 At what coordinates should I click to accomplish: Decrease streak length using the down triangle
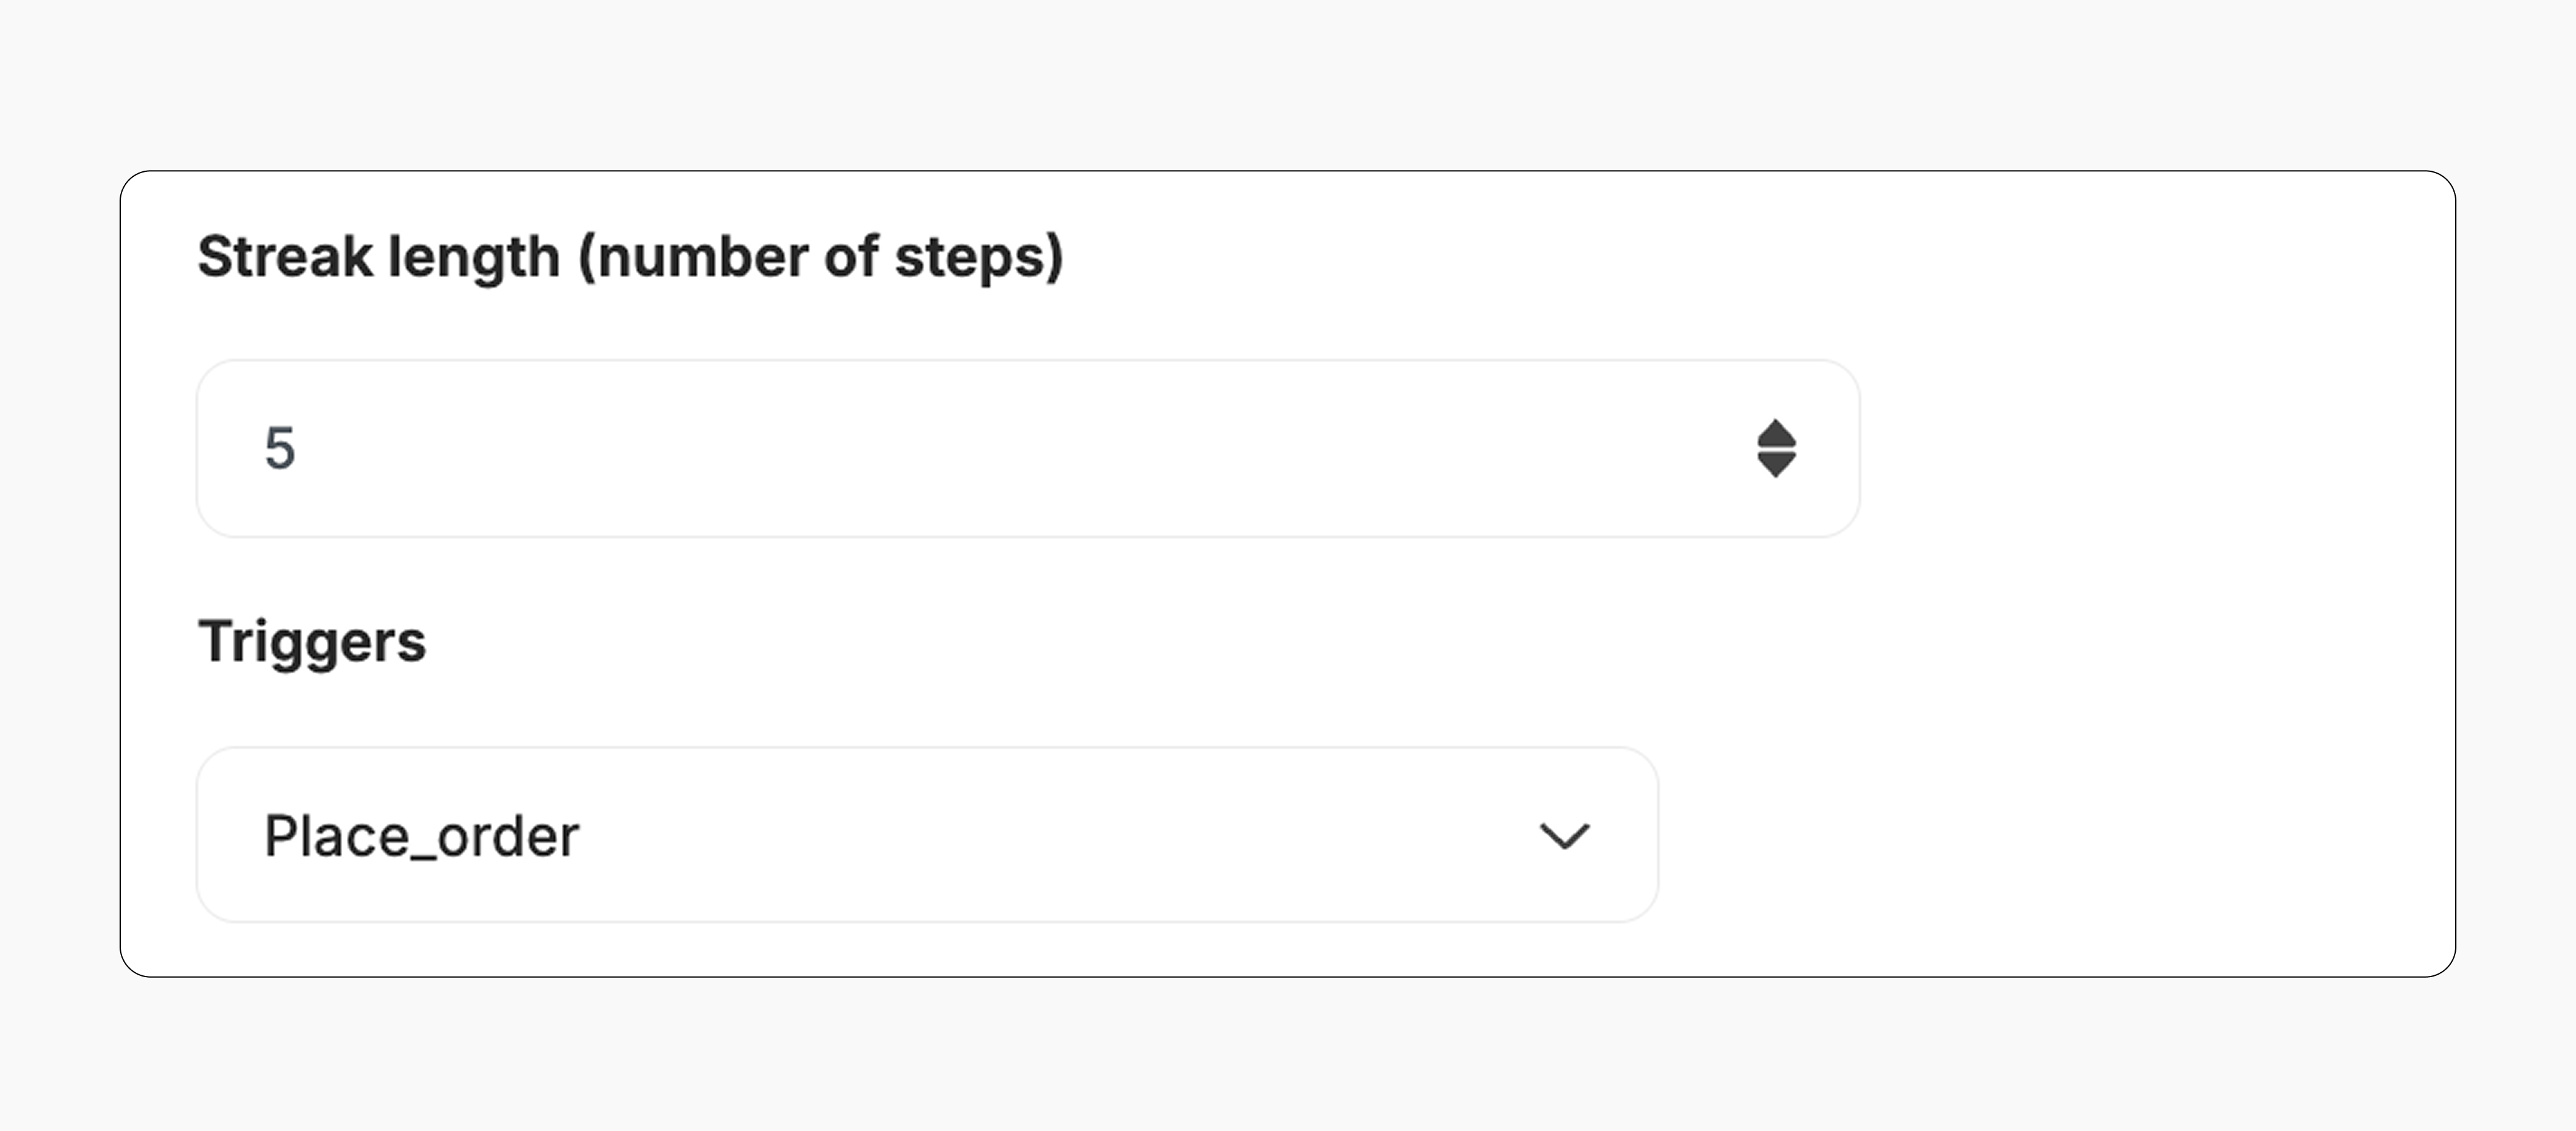pos(1776,465)
